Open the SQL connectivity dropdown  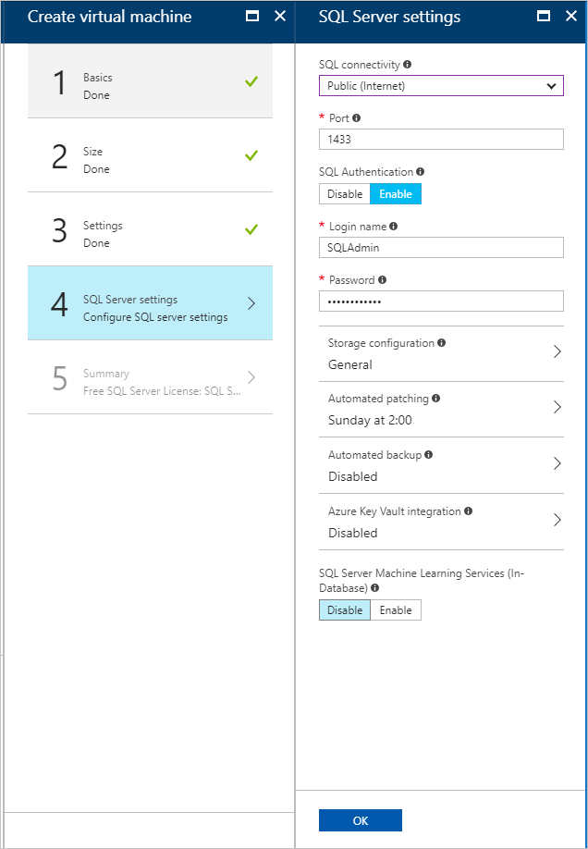[441, 86]
